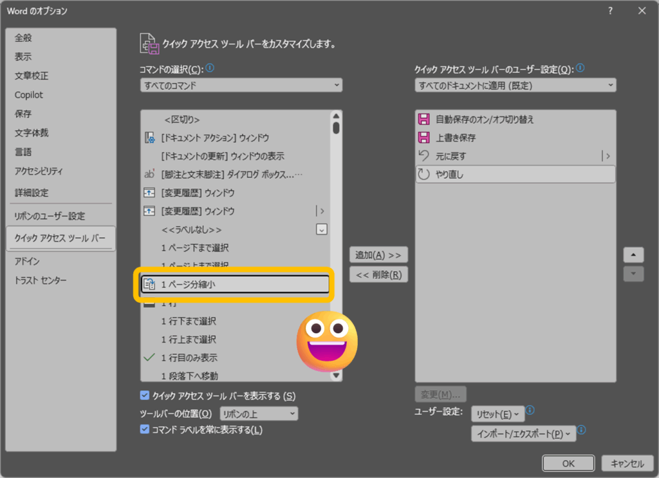The width and height of the screenshot is (659, 478).
Task: Select the クイック アクセス ツール バー category
Action: tap(61, 238)
